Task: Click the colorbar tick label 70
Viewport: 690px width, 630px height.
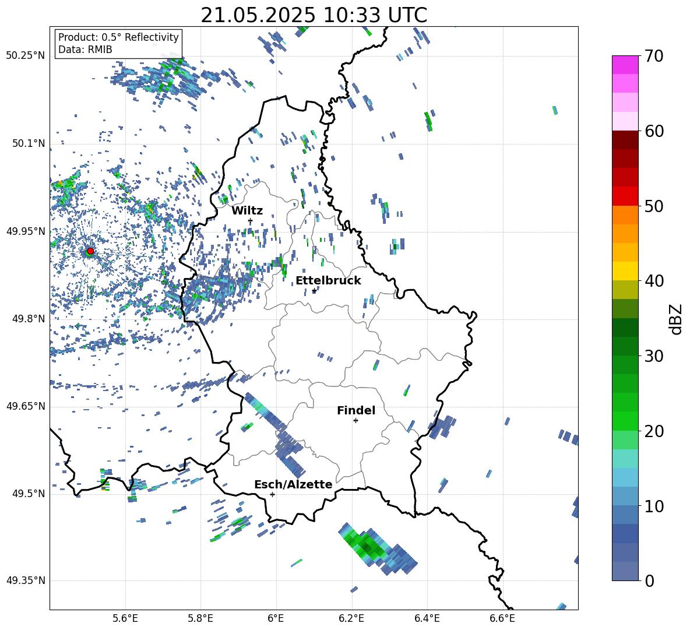Action: (654, 56)
